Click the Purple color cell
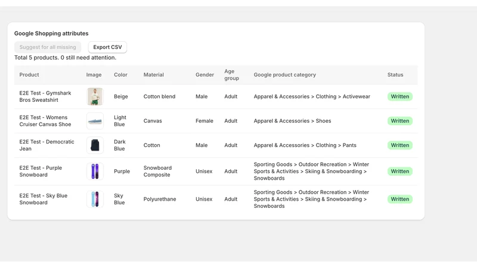This screenshot has width=477, height=268. [x=122, y=172]
